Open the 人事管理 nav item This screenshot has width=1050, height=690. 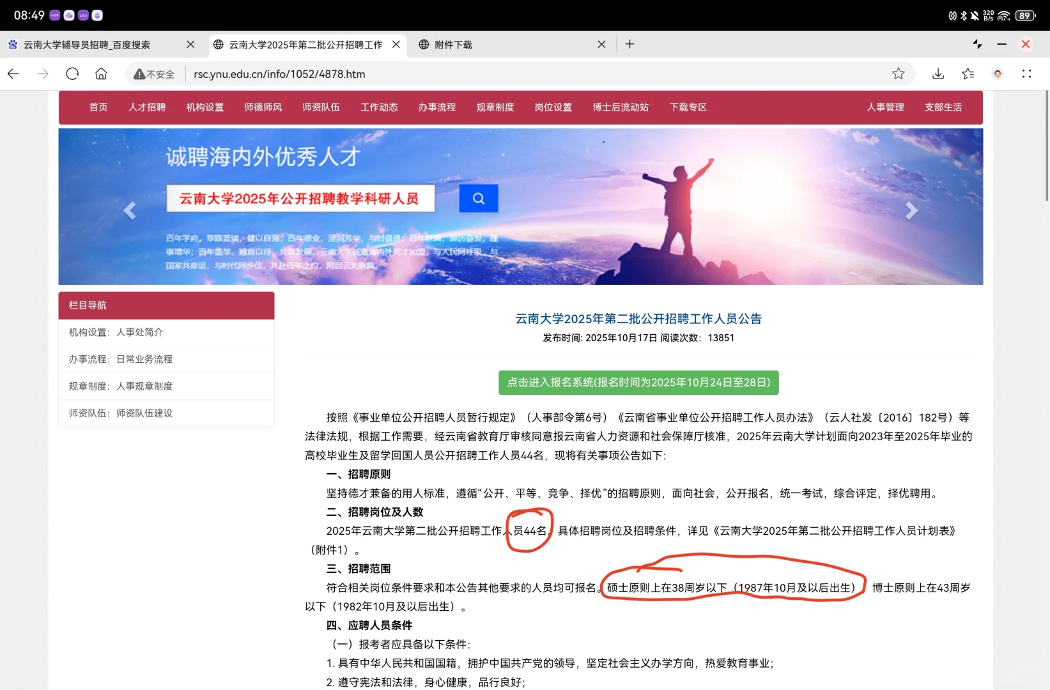[886, 107]
